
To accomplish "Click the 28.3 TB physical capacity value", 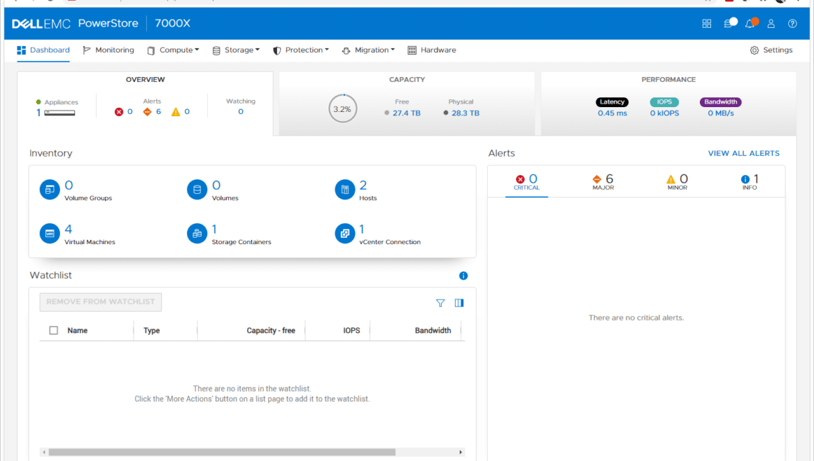I will [x=465, y=113].
